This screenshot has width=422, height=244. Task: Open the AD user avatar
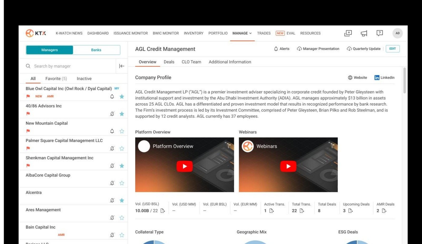(x=397, y=33)
